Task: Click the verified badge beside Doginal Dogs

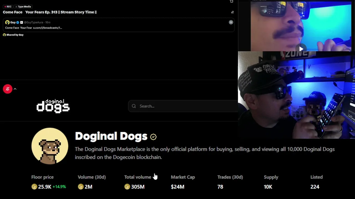Action: [153, 137]
